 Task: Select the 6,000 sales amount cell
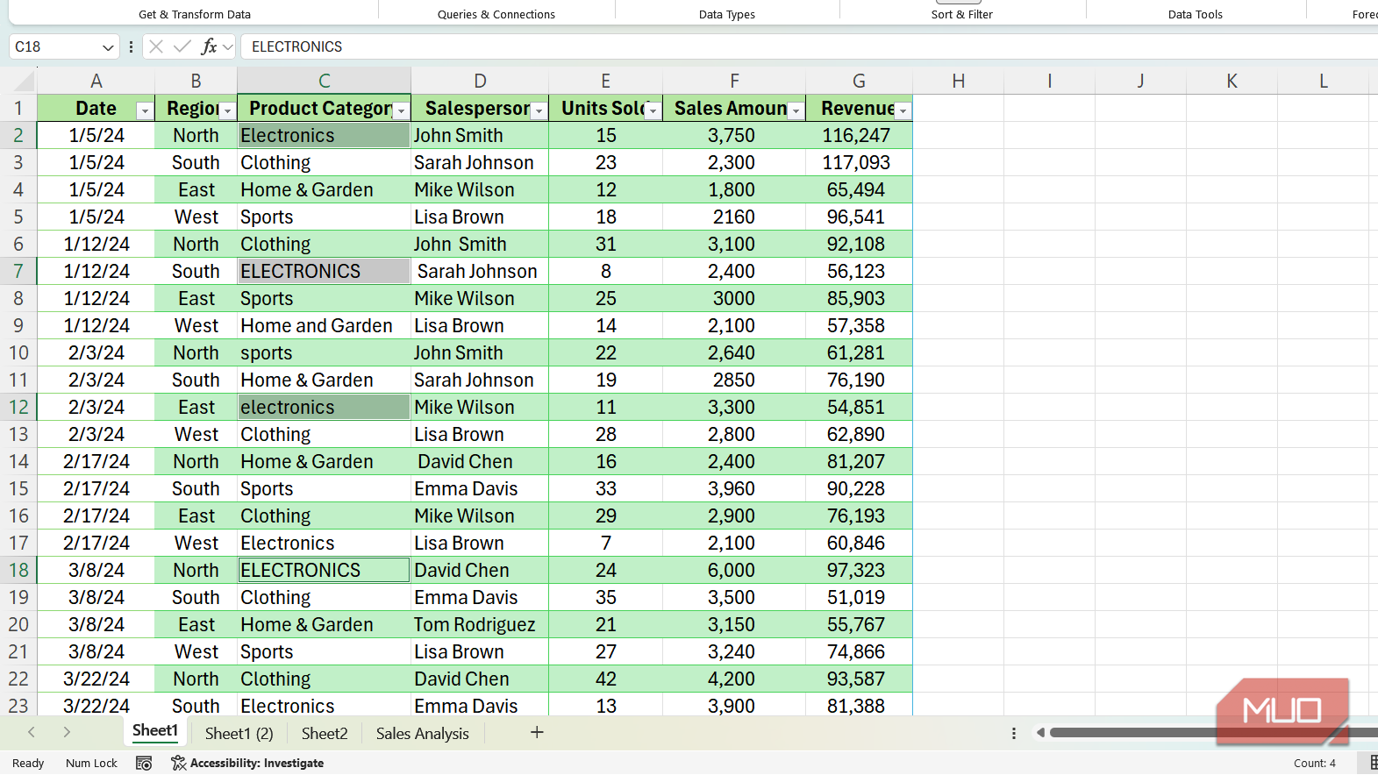pyautogui.click(x=734, y=570)
